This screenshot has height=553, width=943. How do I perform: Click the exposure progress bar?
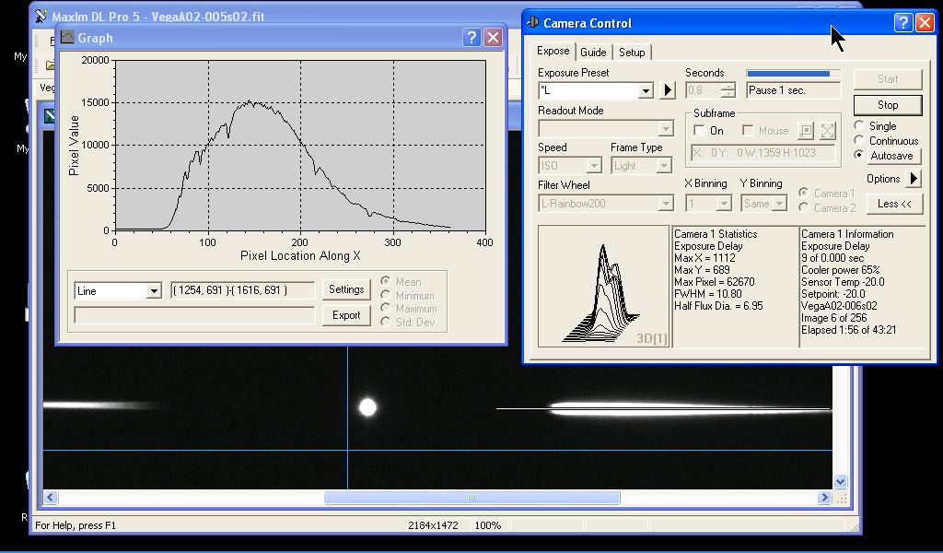pyautogui.click(x=793, y=74)
